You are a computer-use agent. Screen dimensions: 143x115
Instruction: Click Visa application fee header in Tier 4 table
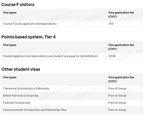[121, 47]
